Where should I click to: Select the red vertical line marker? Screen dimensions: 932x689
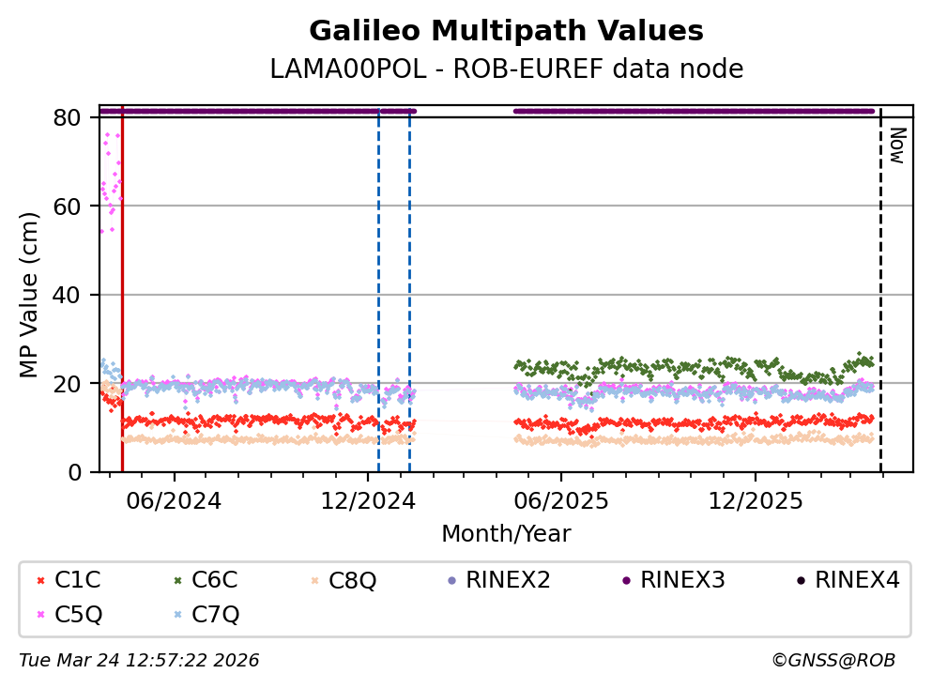[x=122, y=282]
